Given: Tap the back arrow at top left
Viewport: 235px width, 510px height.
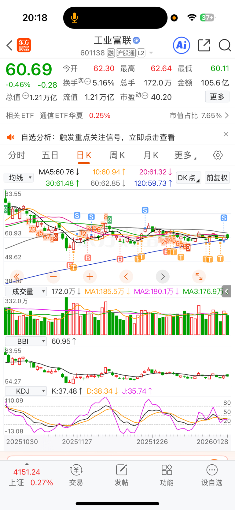Looking at the screenshot, I should coord(9,45).
